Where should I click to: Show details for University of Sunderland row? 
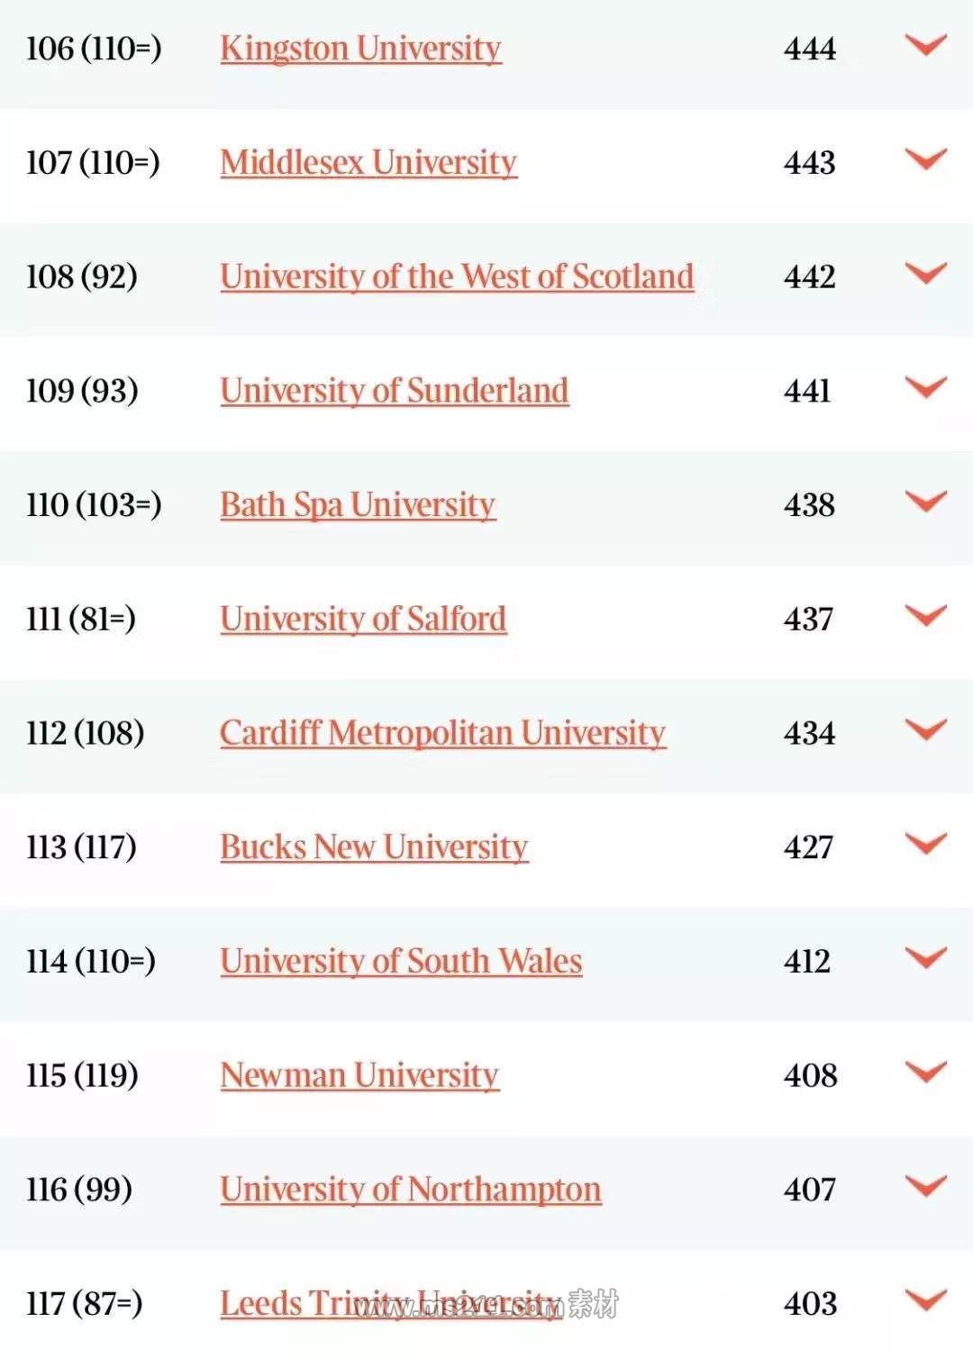[925, 387]
